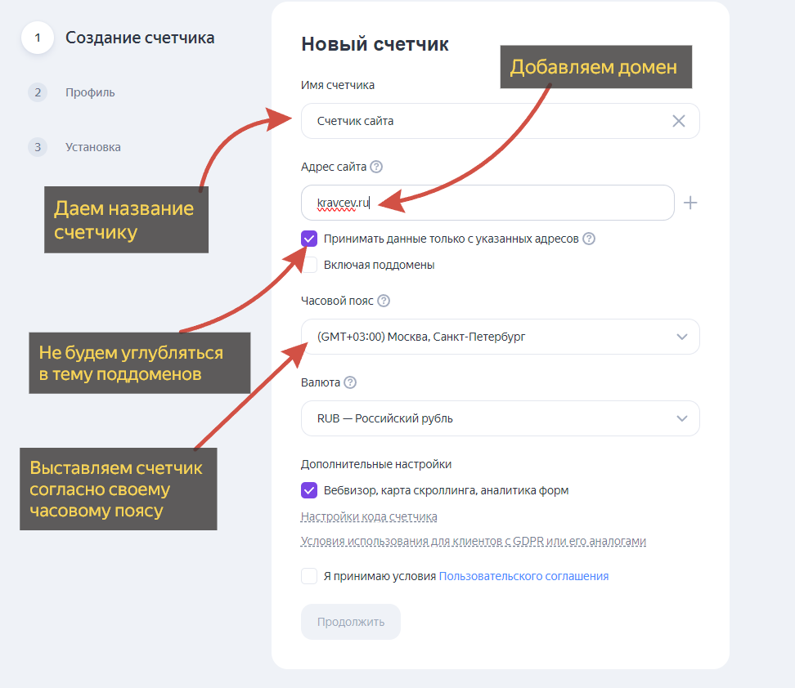Screen dimensions: 795x688
Task: Open the Валюта currency dropdown
Action: pyautogui.click(x=500, y=418)
